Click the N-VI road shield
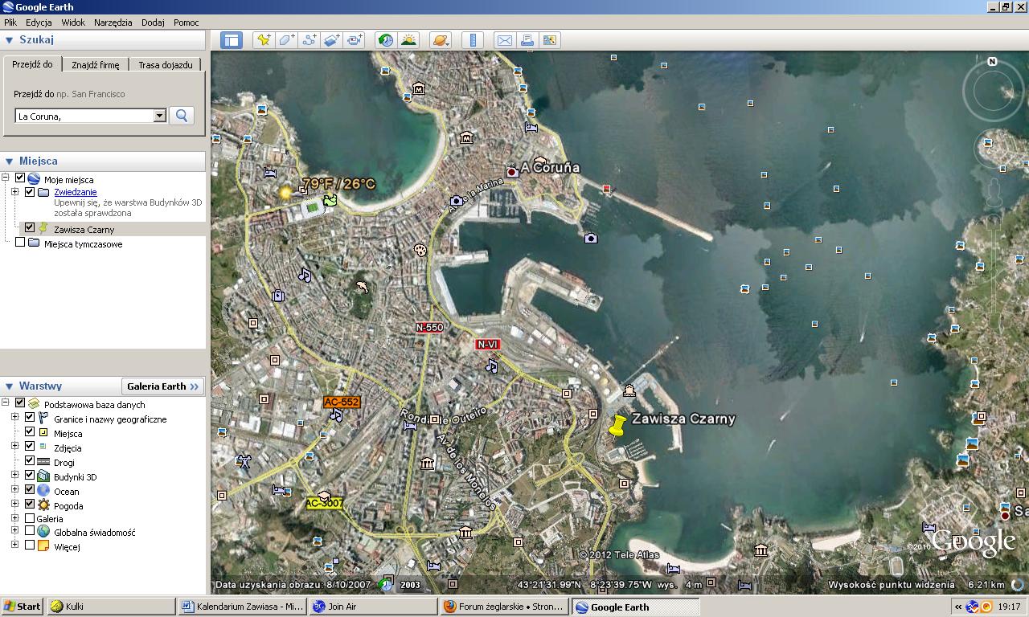The height and width of the screenshot is (617, 1029). point(488,344)
